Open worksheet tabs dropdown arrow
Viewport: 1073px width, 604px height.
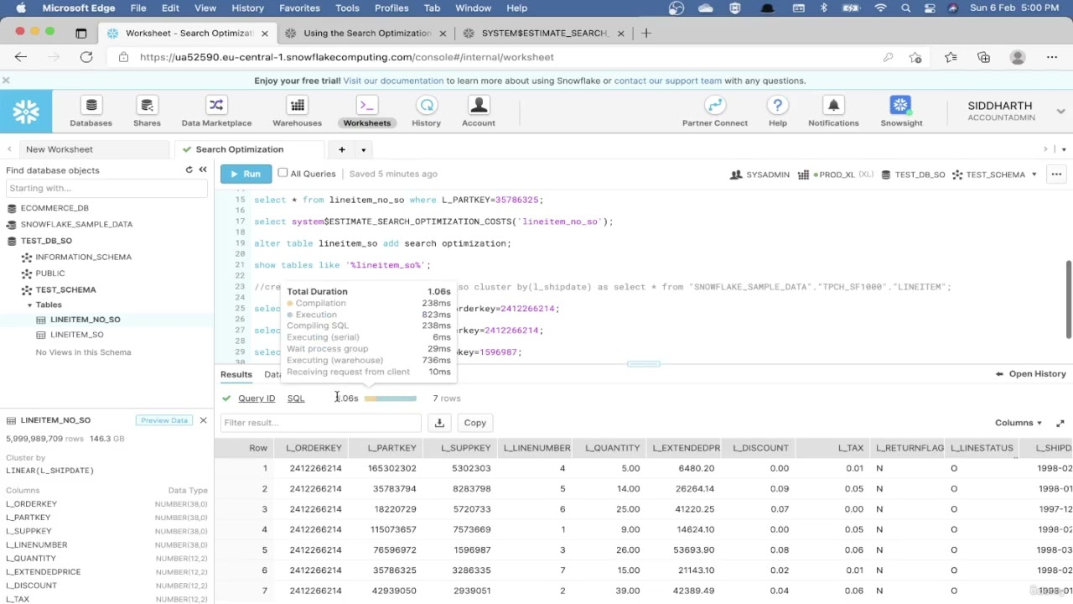tap(363, 149)
